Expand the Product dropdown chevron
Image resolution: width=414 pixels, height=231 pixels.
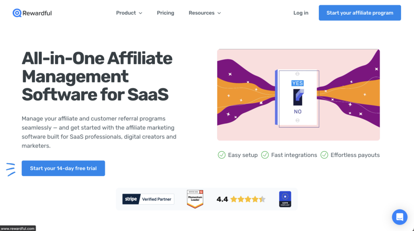(140, 13)
